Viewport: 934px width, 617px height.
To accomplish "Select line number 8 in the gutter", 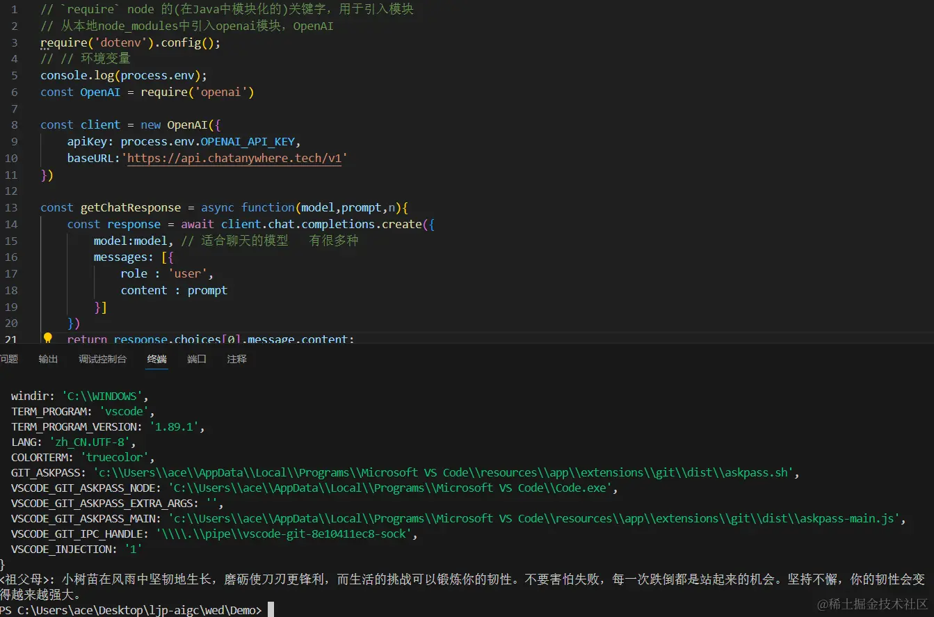I will point(15,125).
